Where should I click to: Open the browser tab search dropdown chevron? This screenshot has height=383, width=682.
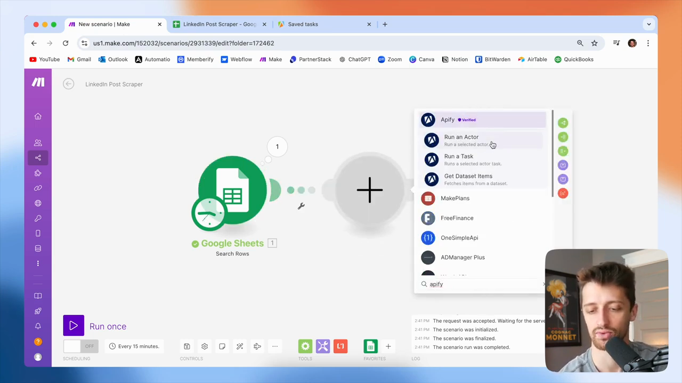(649, 24)
